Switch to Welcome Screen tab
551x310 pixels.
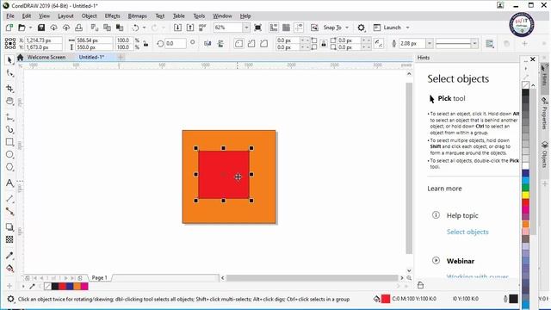point(46,57)
